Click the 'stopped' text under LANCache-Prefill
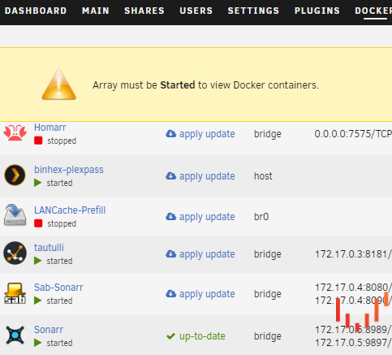This screenshot has width=392, height=355. point(62,223)
